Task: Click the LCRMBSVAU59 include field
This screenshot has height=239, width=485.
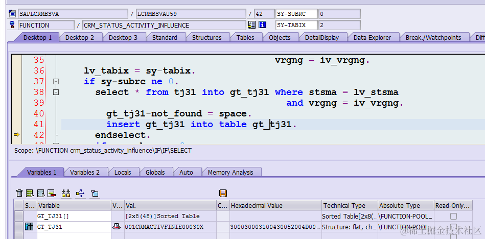Action: (x=191, y=14)
